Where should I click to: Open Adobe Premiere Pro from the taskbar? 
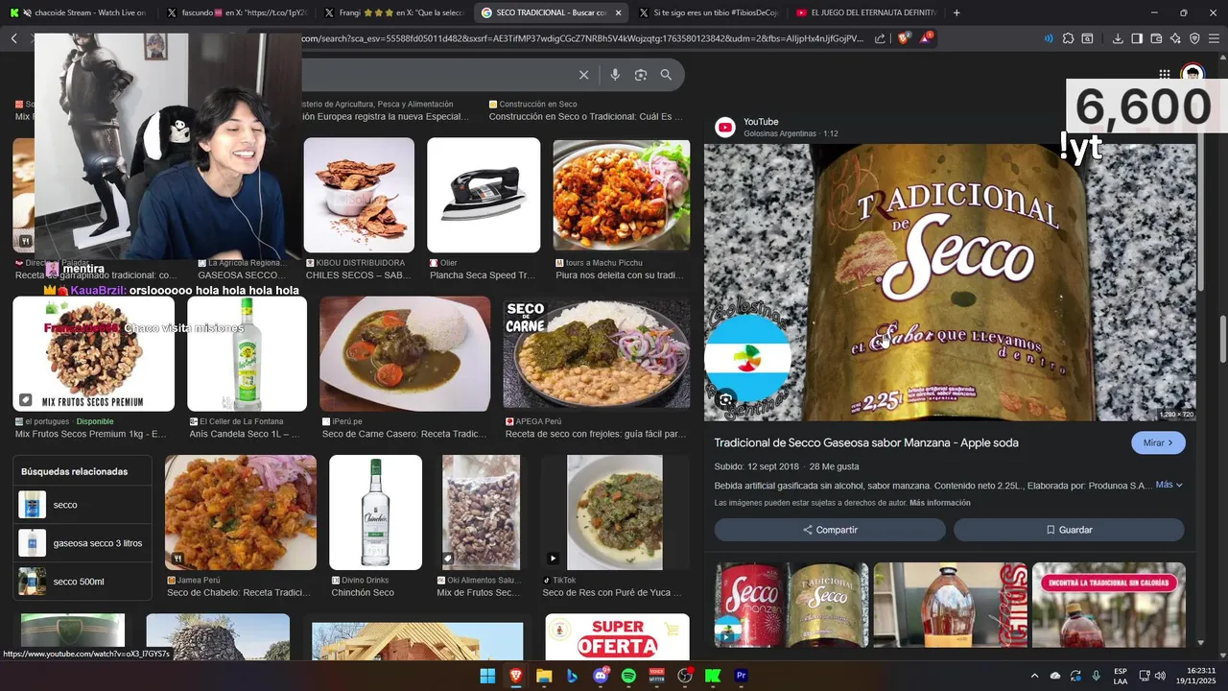(x=741, y=676)
